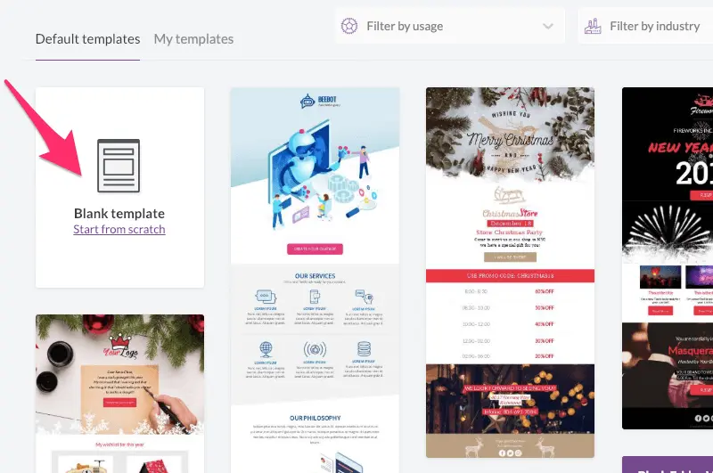
Task: Open the Filter by usage dropdown
Action: (450, 27)
